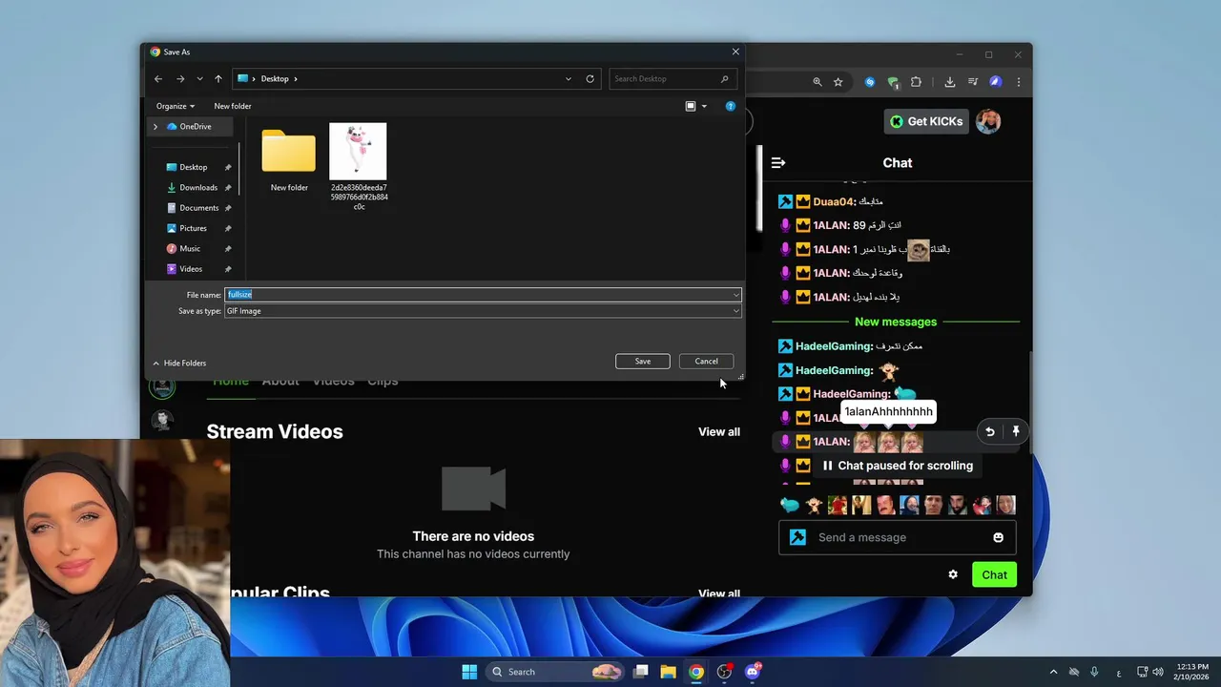Viewport: 1221px width, 687px height.
Task: Open chat settings gear
Action: (953, 574)
